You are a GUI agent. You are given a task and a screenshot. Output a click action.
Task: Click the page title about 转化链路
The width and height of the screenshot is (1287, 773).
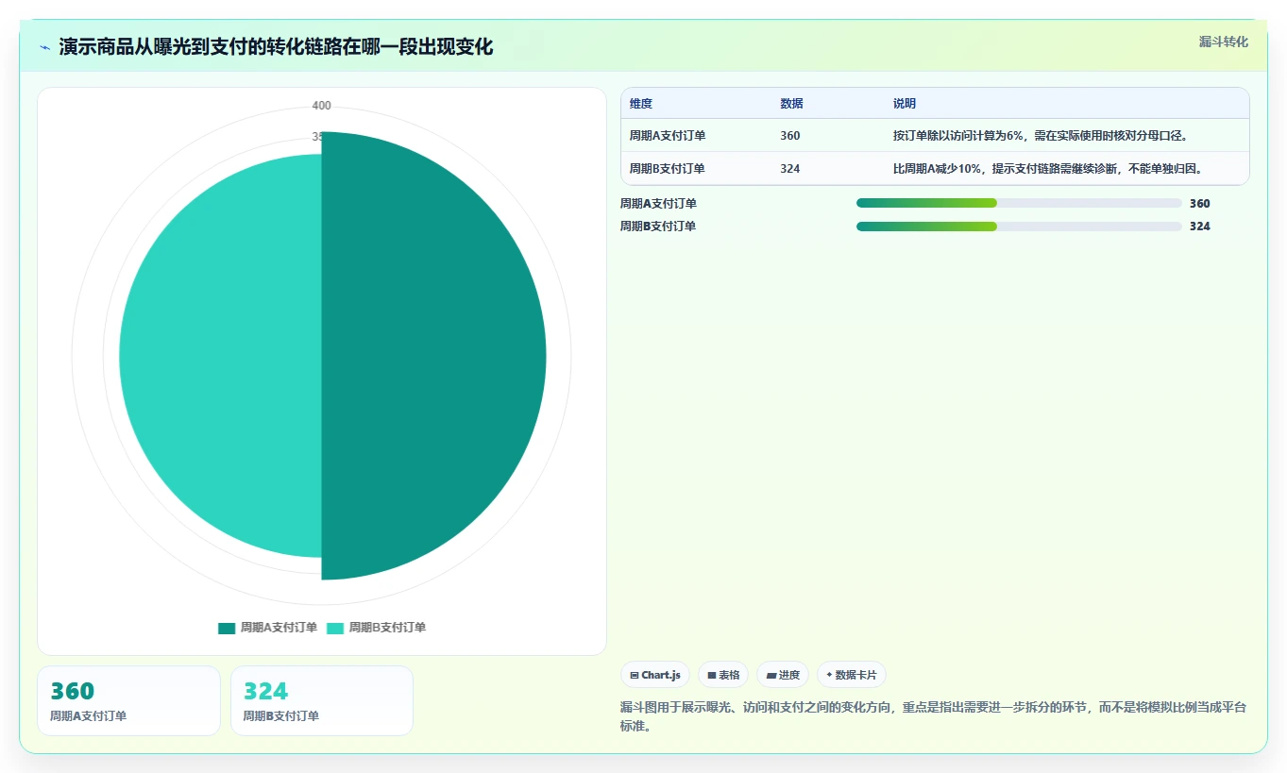coord(276,47)
